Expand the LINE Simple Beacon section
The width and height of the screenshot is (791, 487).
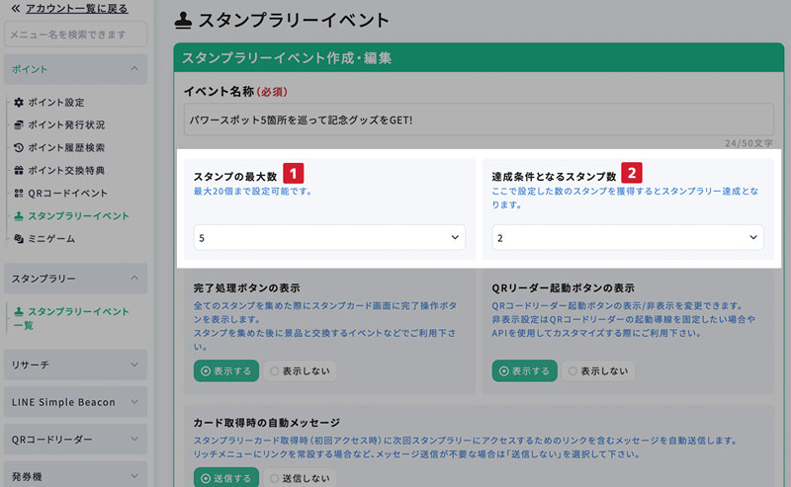click(x=75, y=402)
